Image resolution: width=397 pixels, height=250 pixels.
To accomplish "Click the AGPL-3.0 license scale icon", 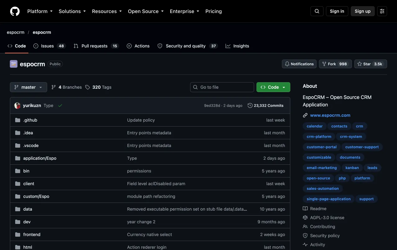I will click(305, 218).
